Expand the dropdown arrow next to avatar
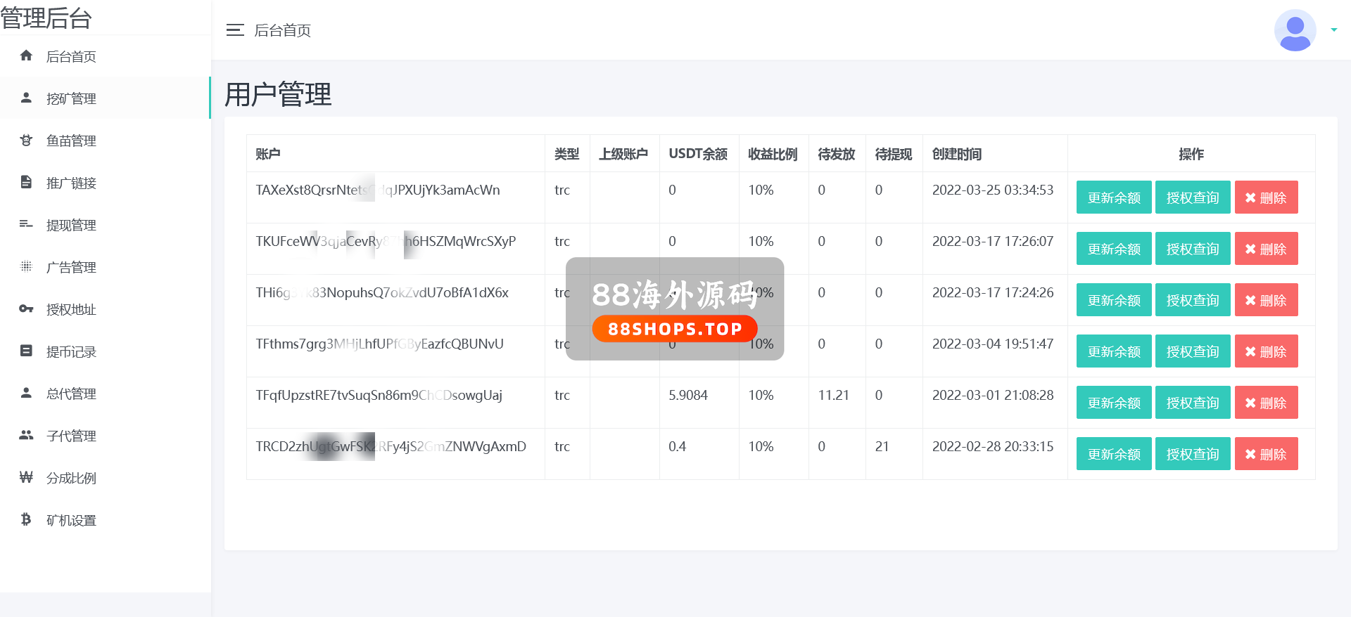Screen dimensions: 1351x617 [x=1333, y=30]
